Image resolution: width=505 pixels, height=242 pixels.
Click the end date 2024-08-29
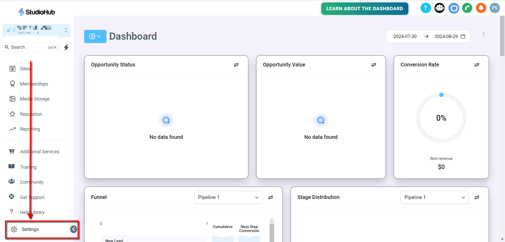tap(446, 36)
